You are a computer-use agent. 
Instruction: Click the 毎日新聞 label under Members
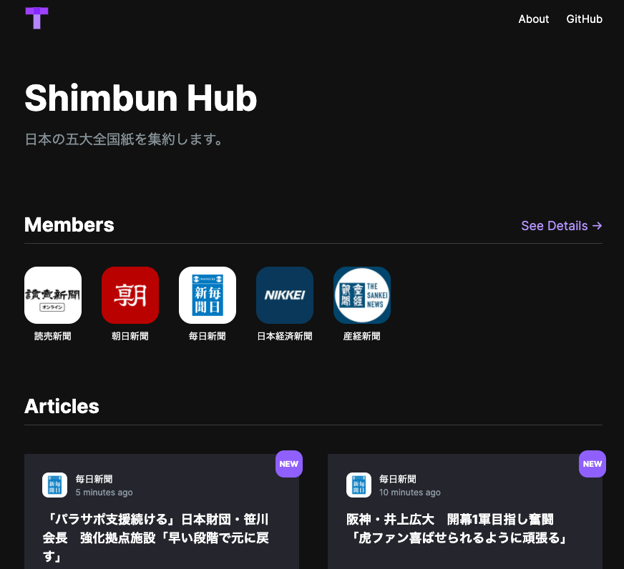[208, 337]
